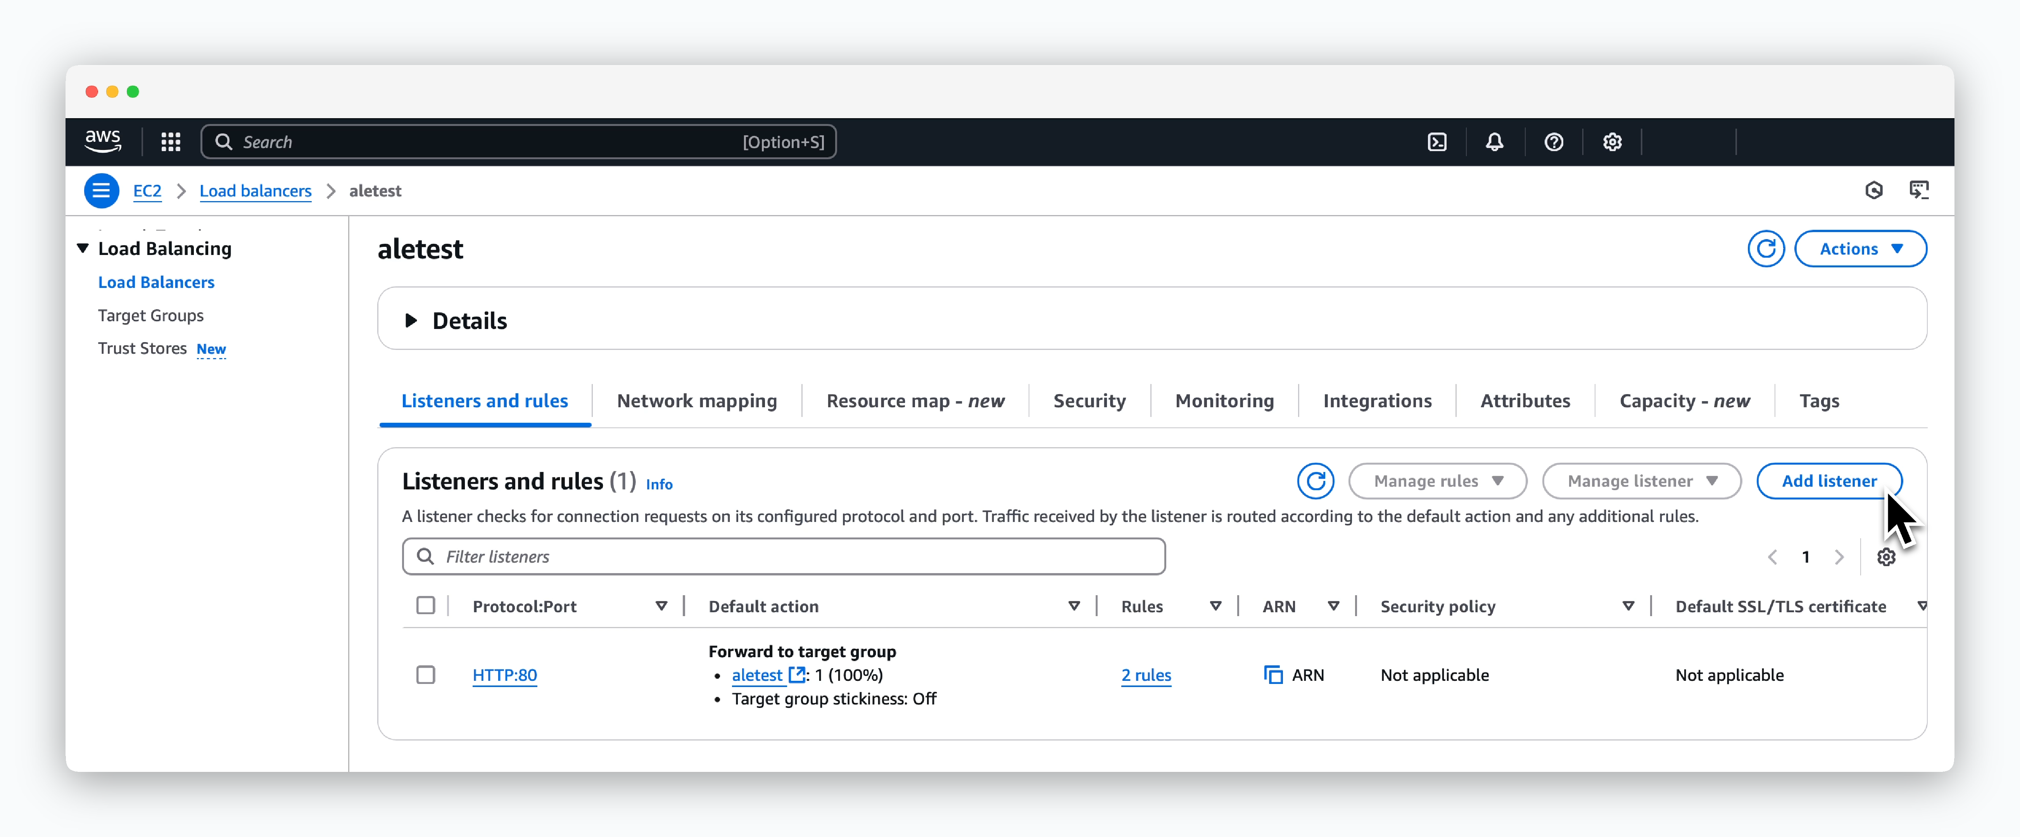Screen dimensions: 2020x837
Task: Switch to Network mapping tab
Action: (x=696, y=401)
